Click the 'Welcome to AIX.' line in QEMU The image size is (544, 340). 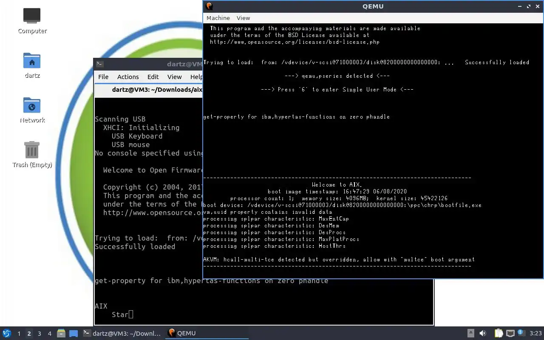(337, 184)
